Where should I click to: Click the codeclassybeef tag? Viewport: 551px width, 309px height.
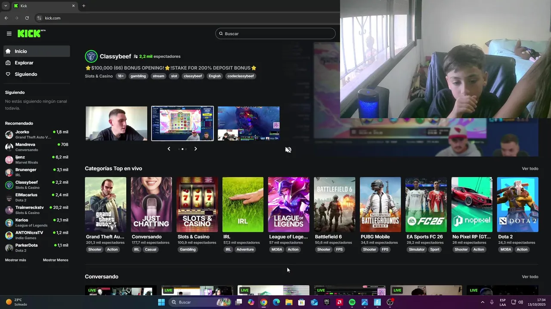tap(241, 76)
